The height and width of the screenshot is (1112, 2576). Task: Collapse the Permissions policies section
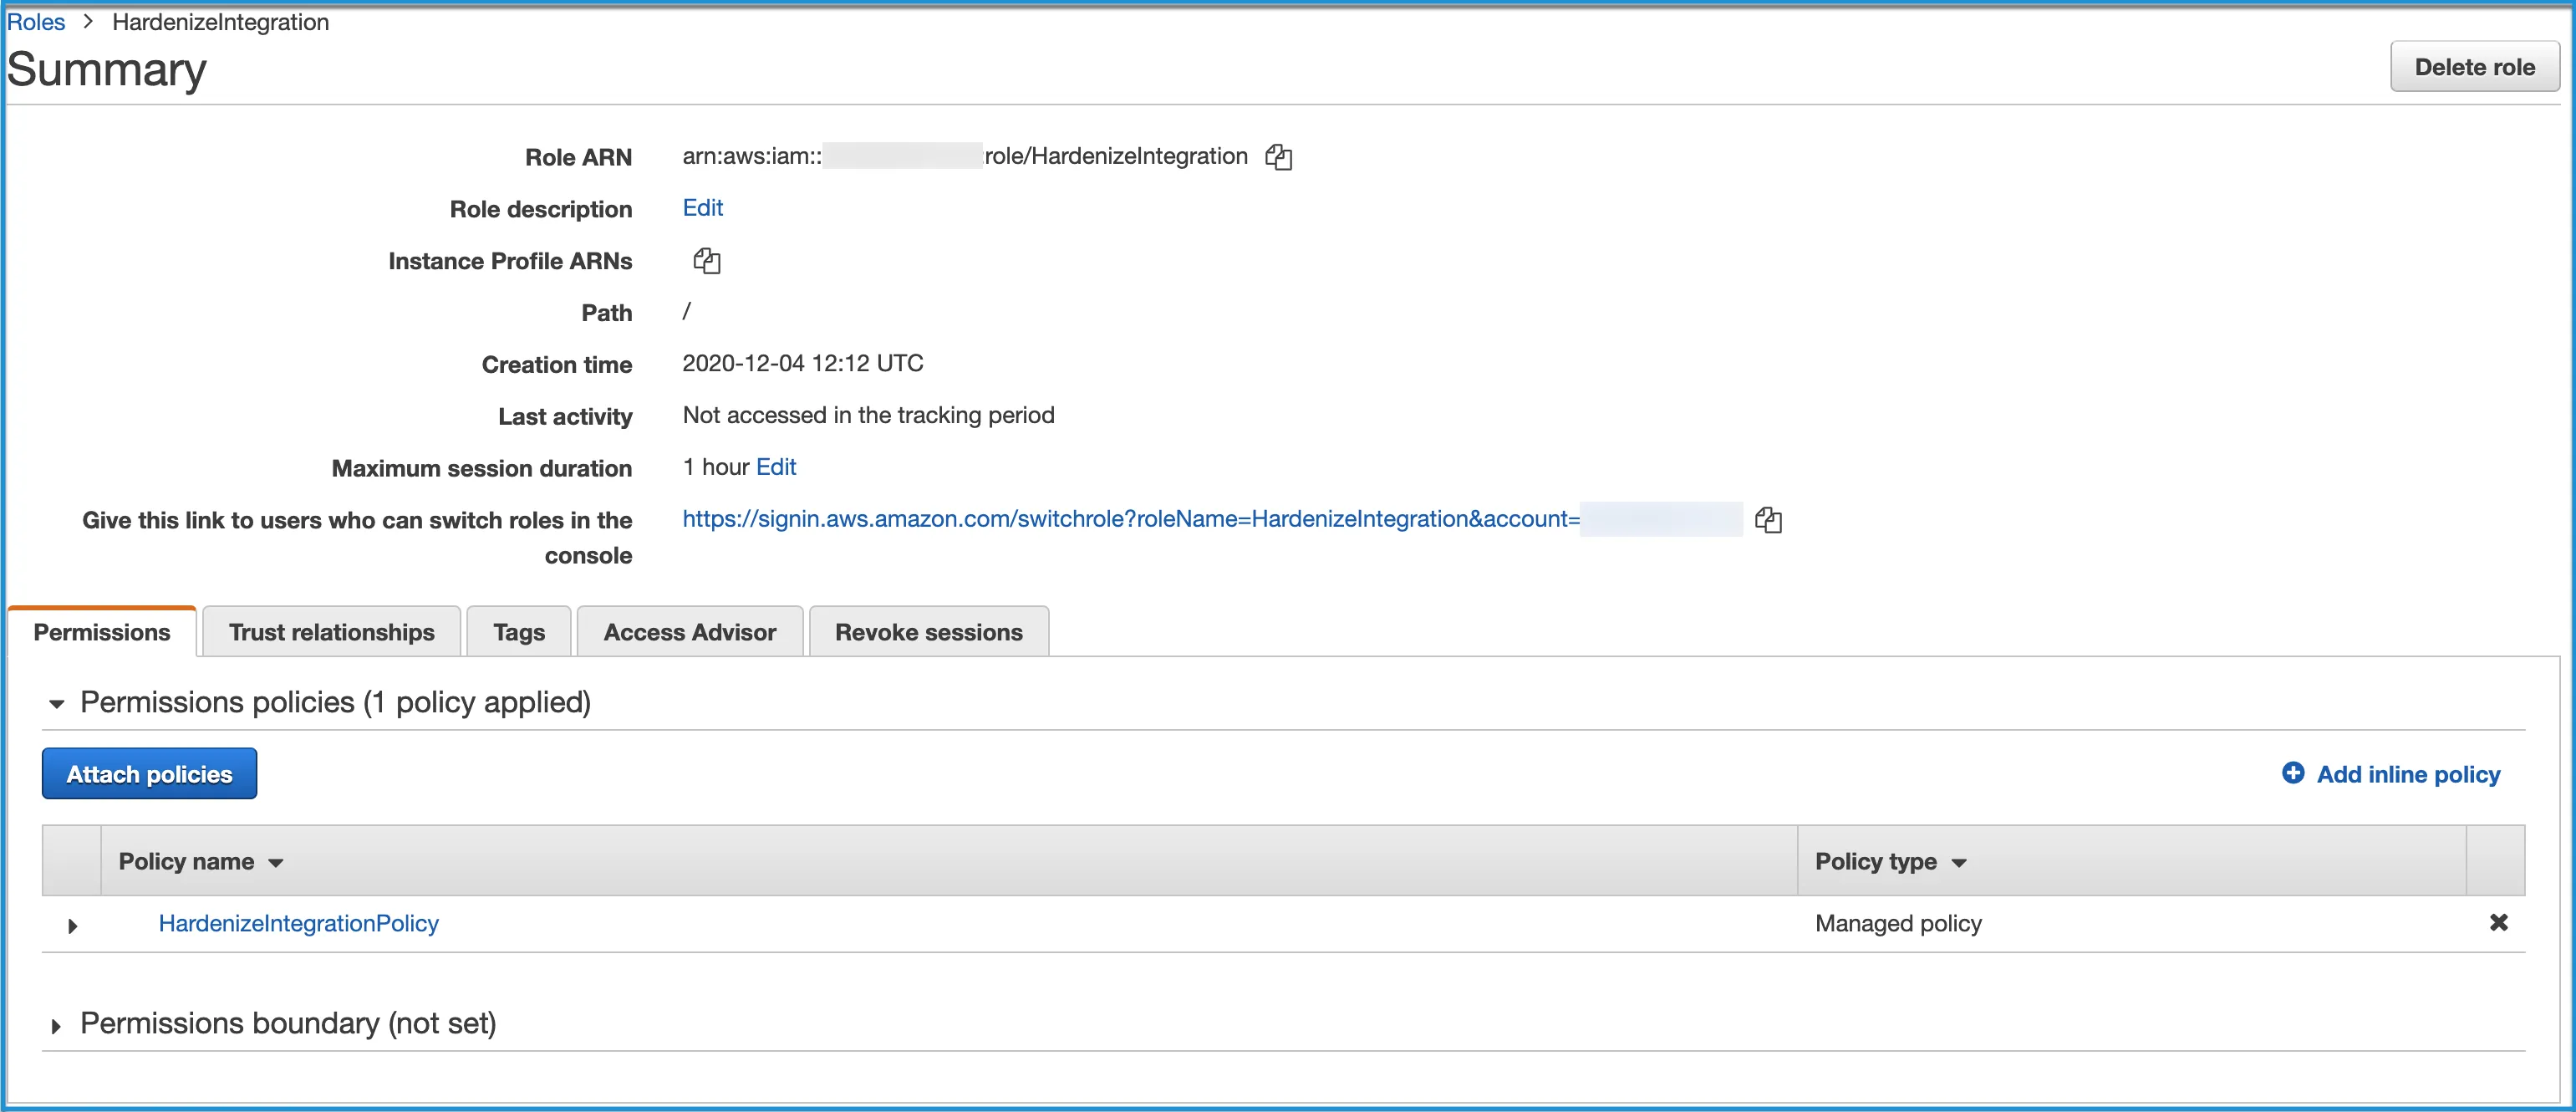57,704
